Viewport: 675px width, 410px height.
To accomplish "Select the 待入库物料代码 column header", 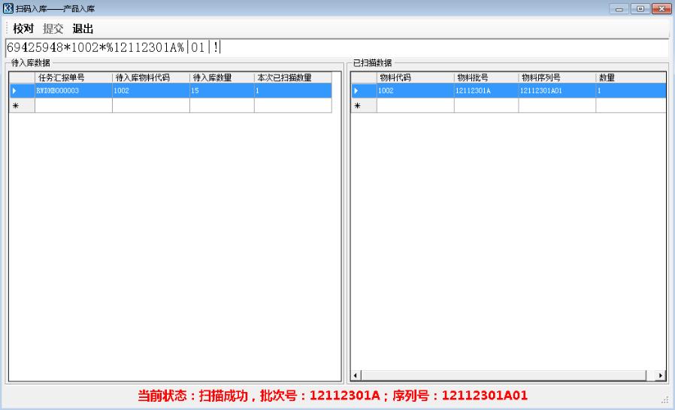I will click(x=151, y=77).
